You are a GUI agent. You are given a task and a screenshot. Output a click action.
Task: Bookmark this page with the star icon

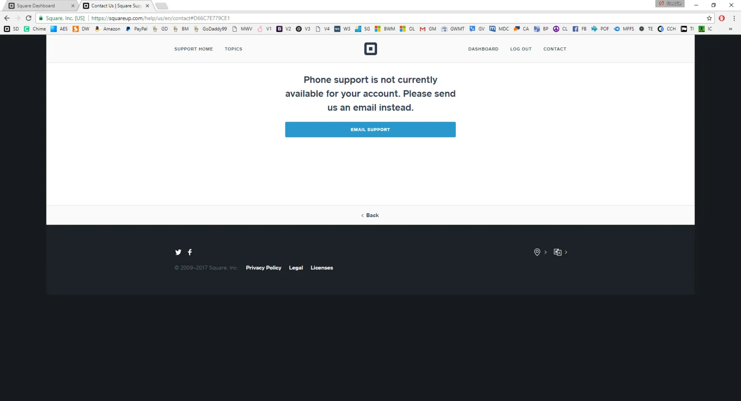point(709,18)
